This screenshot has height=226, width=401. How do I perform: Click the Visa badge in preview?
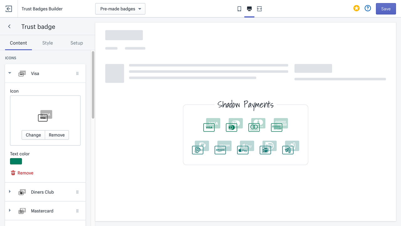tap(212, 125)
